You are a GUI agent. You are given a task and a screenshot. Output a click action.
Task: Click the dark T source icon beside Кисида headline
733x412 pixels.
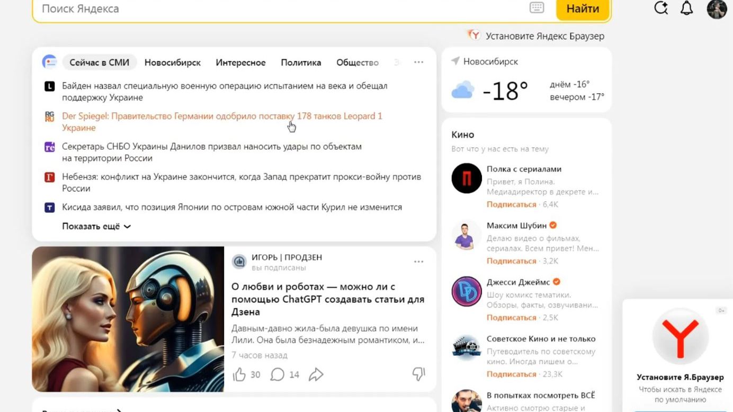pyautogui.click(x=49, y=208)
